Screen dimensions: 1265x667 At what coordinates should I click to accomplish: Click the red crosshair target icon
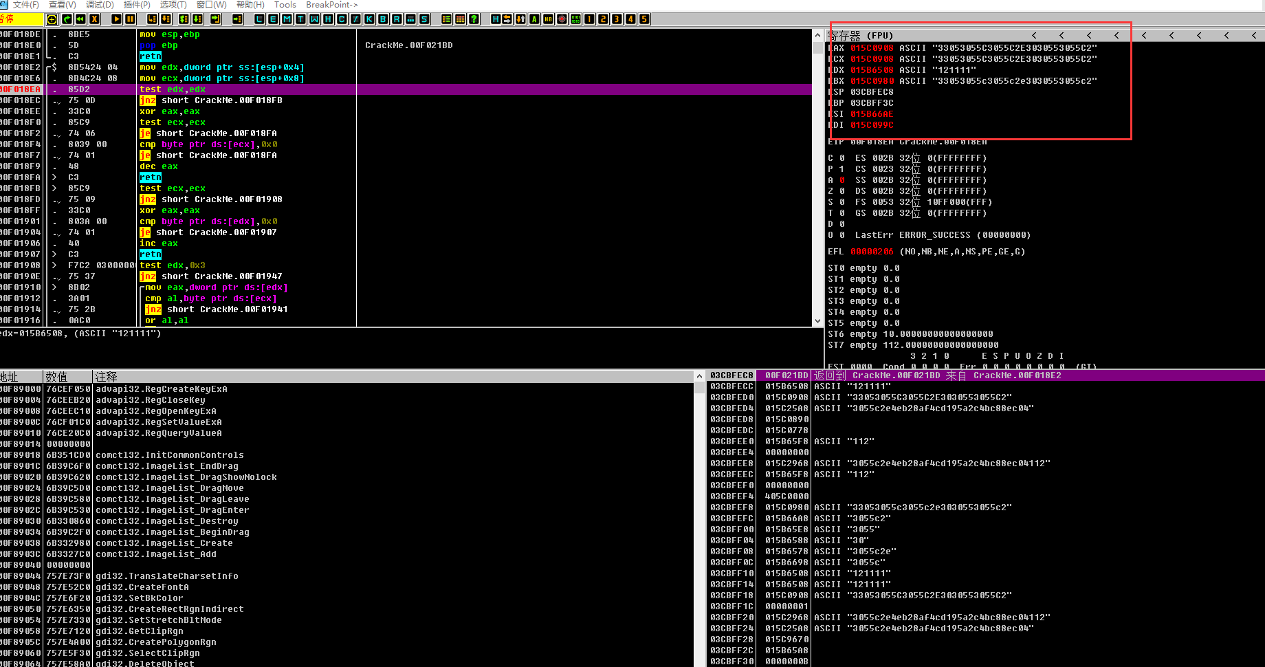[562, 19]
